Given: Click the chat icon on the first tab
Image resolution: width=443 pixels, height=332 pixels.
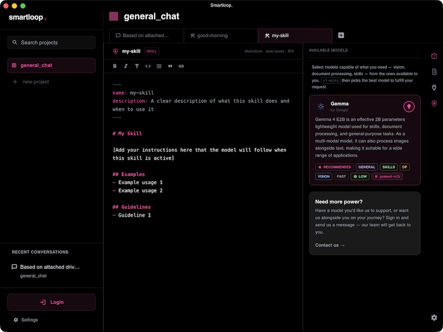Looking at the screenshot, I should [x=118, y=35].
